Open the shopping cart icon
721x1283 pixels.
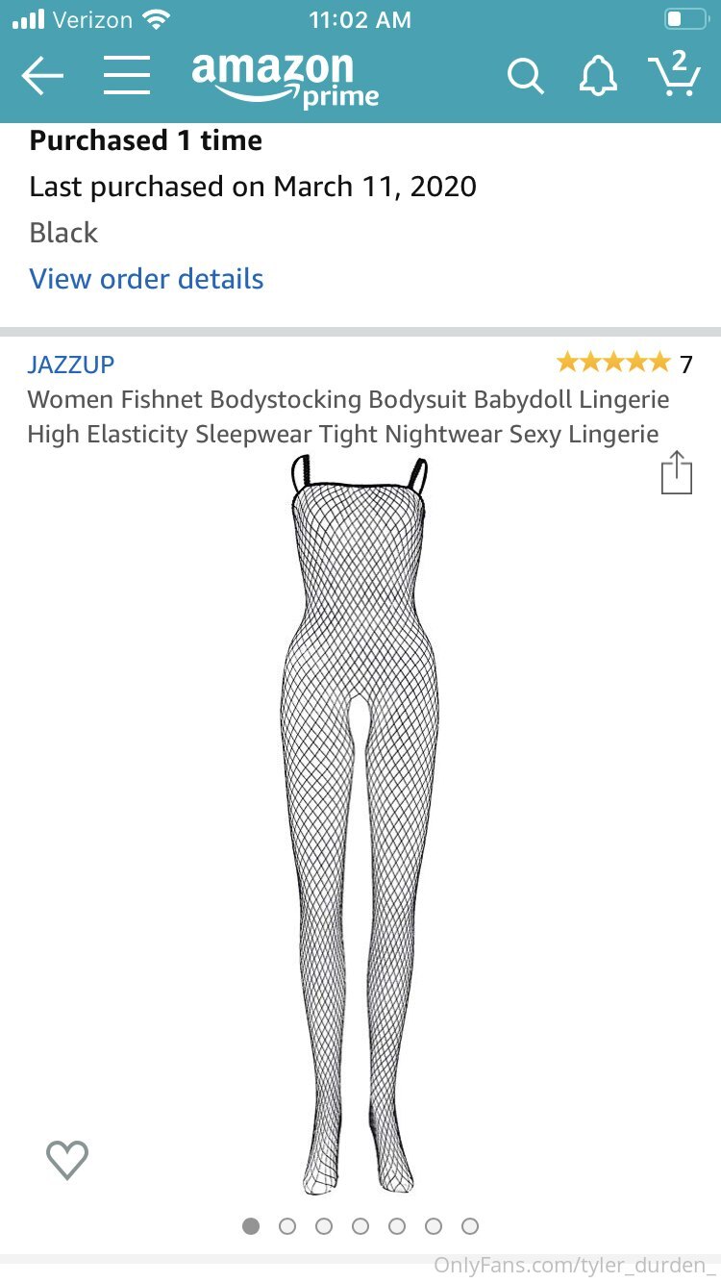coord(674,74)
